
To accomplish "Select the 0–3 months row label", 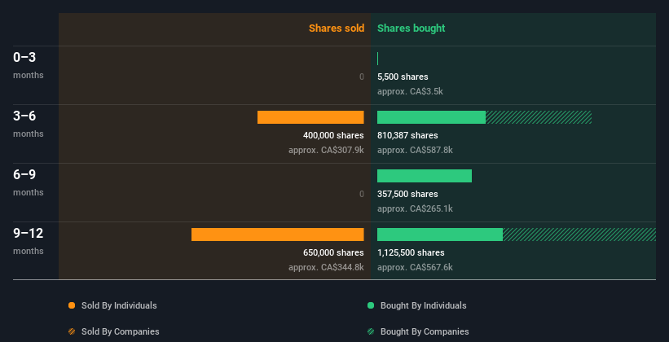I will pos(29,65).
